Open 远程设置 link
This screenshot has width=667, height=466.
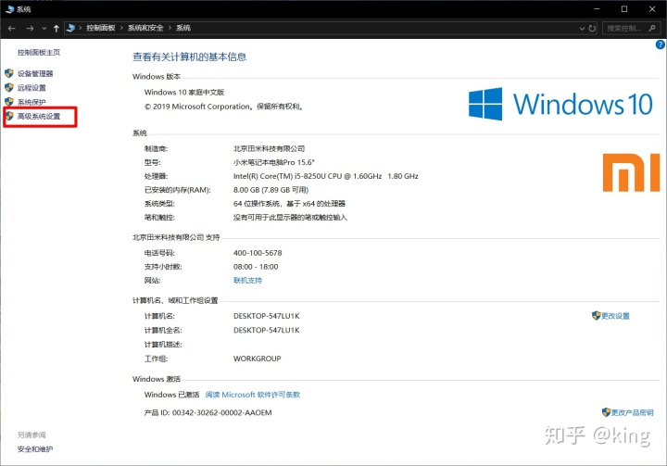(31, 88)
